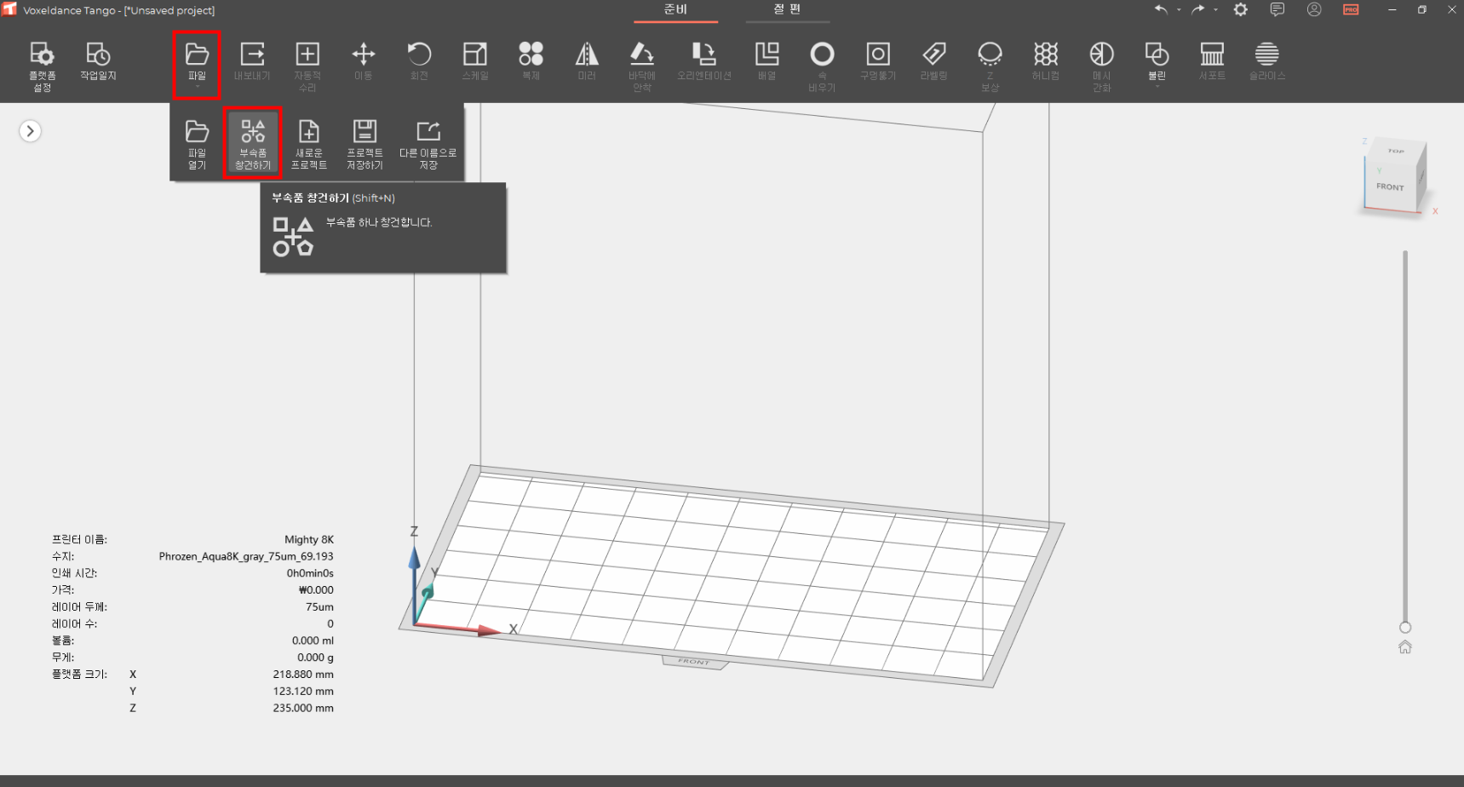
Task: Switch to the 준비 prepare tab
Action: click(x=675, y=9)
